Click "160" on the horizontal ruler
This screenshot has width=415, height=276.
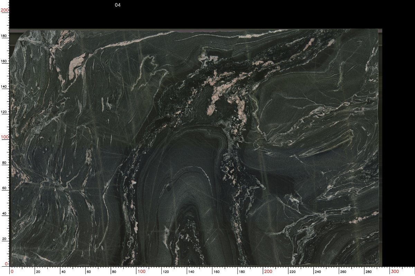pos(216,272)
